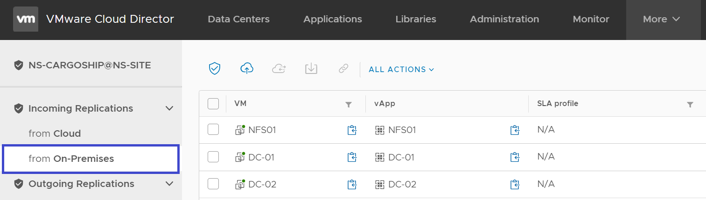Viewport: 706px width, 200px height.
Task: Click the vApp icon for DC-02
Action: [x=380, y=185]
